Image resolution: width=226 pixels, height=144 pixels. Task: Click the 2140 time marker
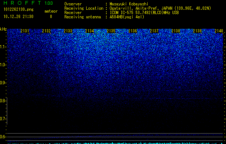[219, 31]
